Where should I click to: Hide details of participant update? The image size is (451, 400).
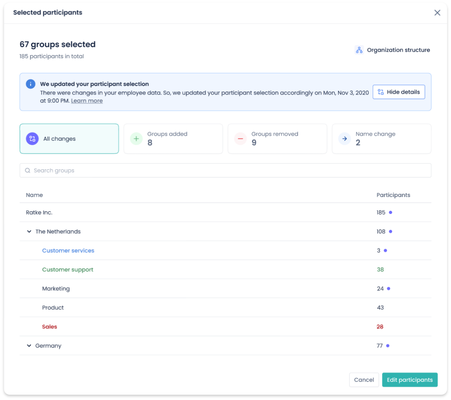tap(398, 92)
